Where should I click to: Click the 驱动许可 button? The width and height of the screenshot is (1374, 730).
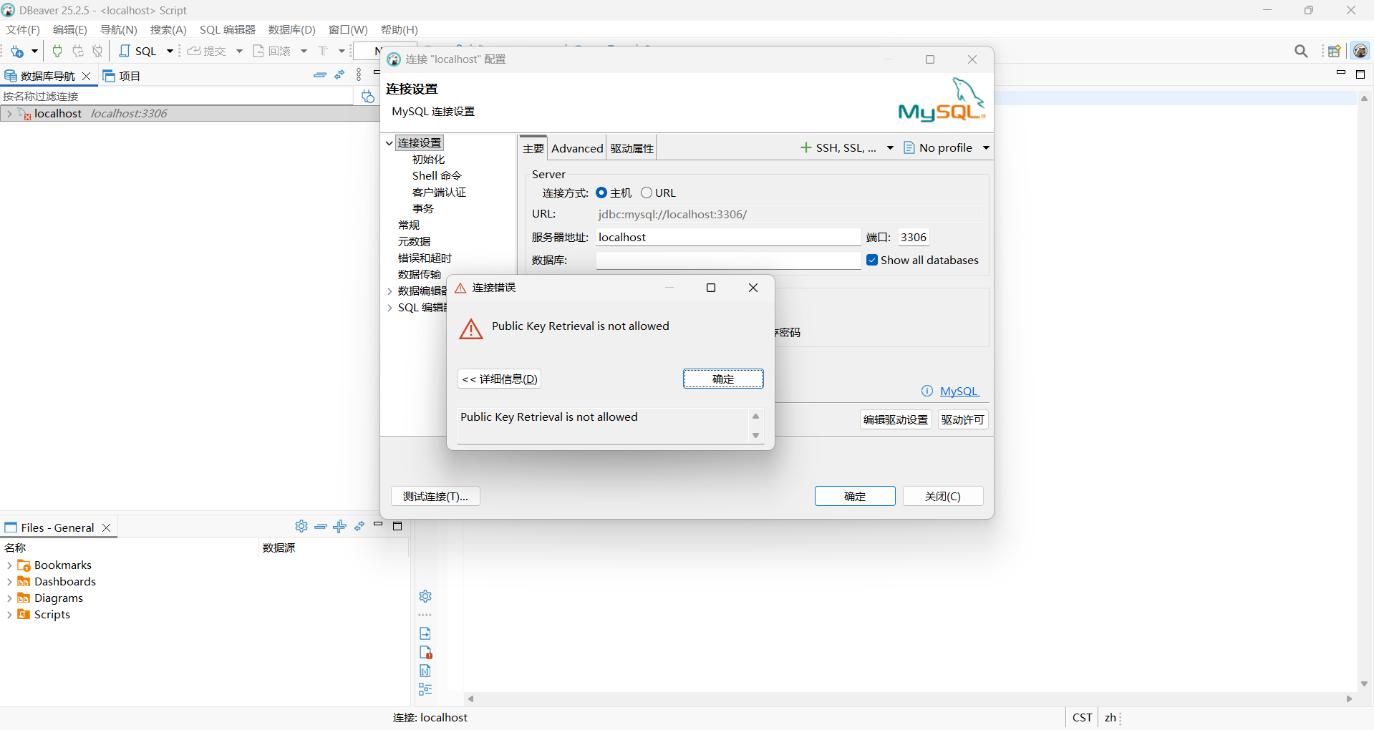click(963, 419)
